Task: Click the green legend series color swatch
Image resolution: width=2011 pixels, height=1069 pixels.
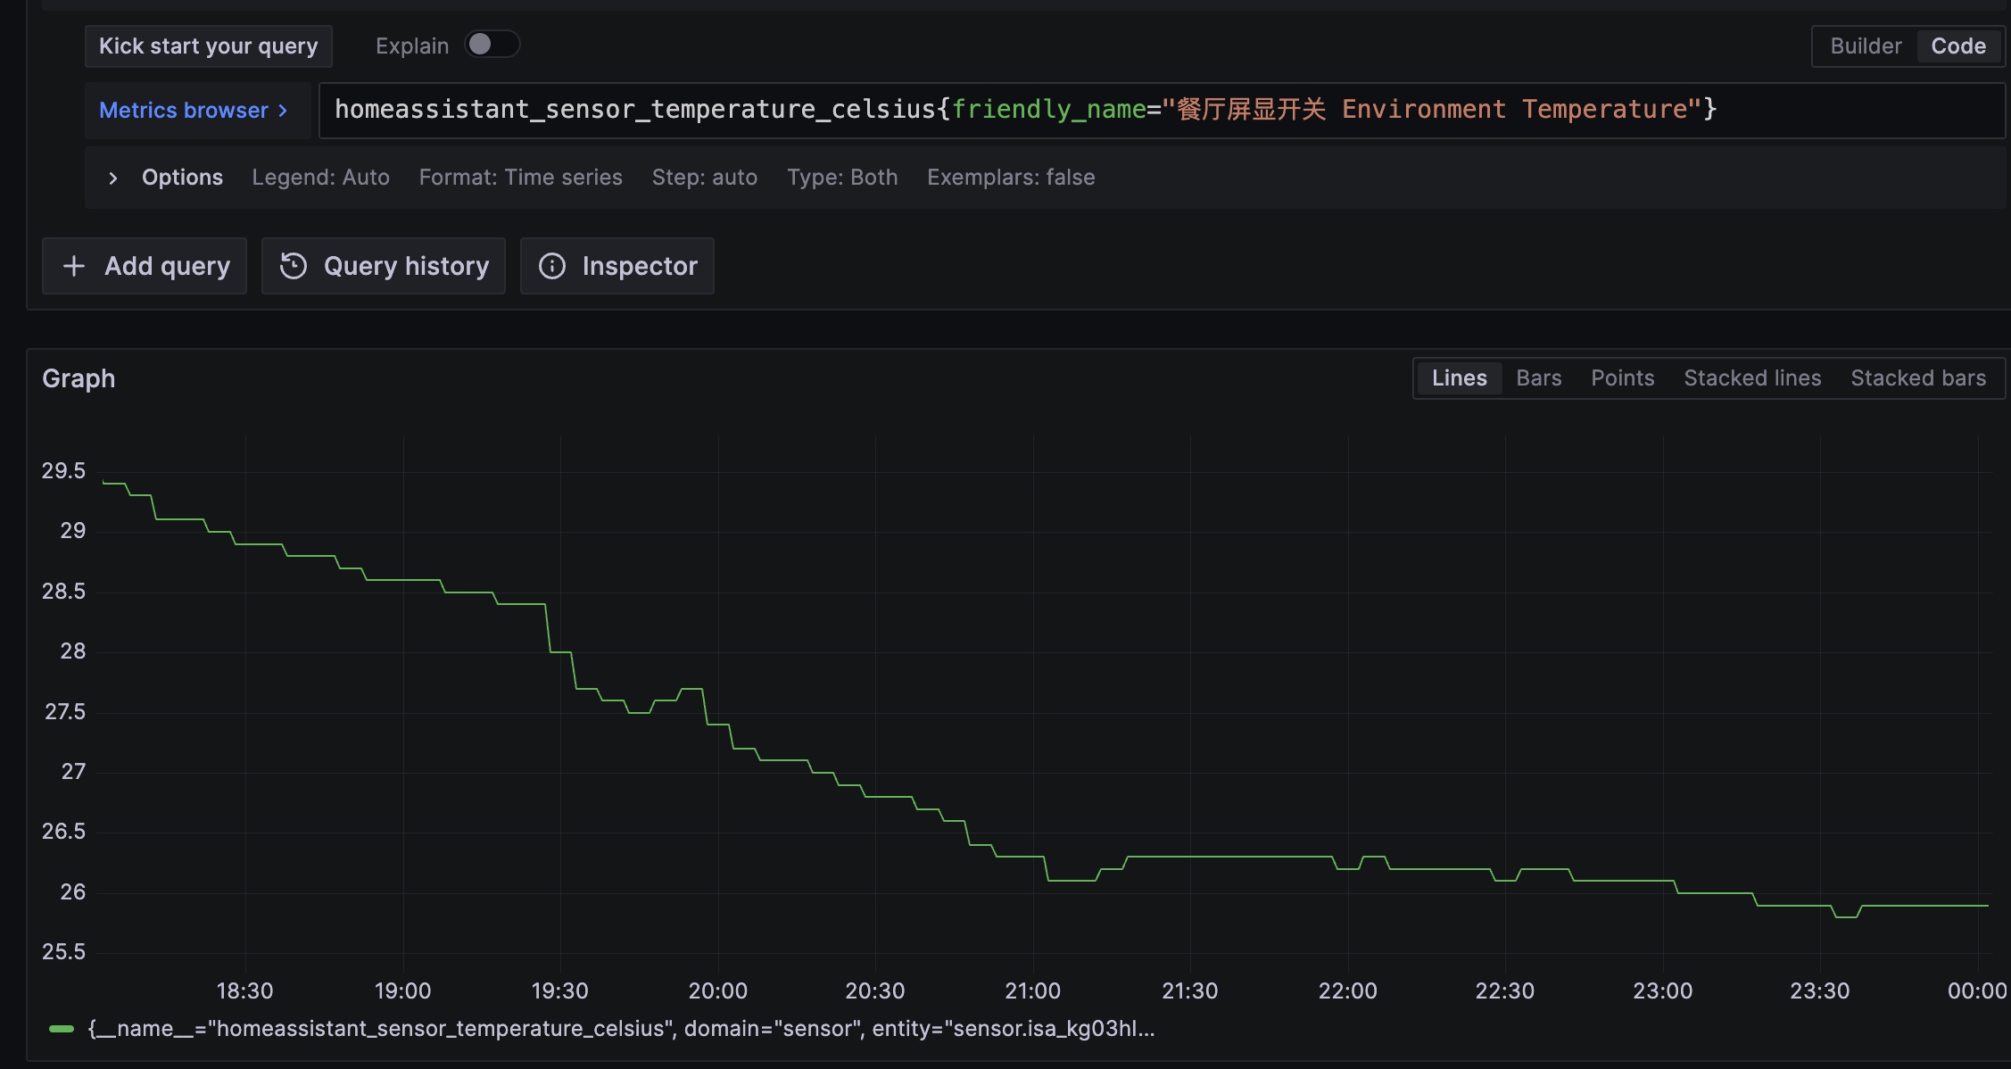Action: click(x=62, y=1029)
